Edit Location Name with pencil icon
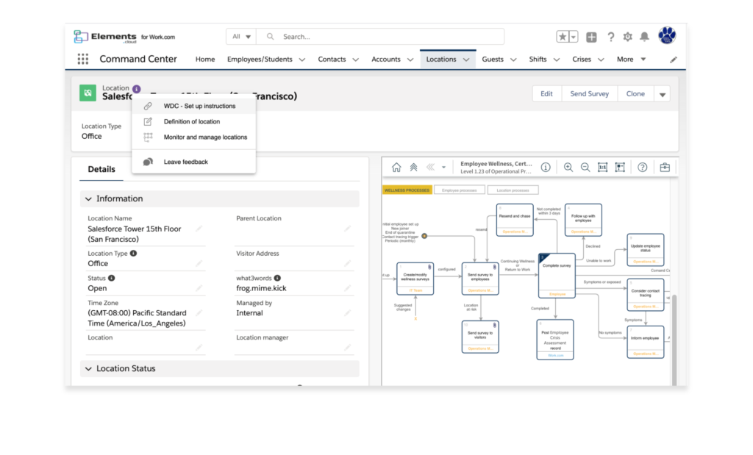 click(x=199, y=229)
